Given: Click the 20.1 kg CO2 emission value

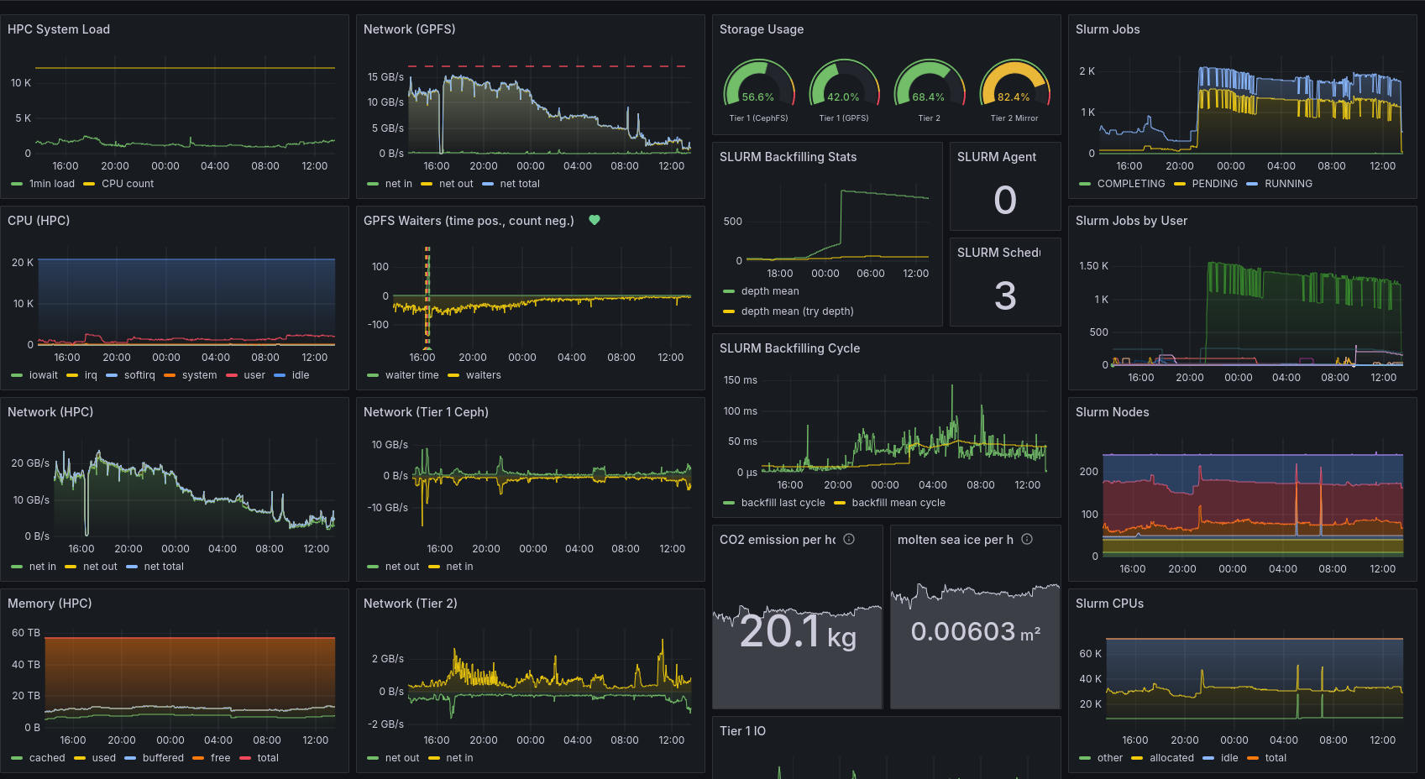Looking at the screenshot, I should pyautogui.click(x=798, y=632).
